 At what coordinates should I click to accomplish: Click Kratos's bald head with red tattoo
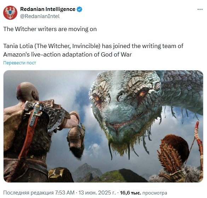coord(27,91)
